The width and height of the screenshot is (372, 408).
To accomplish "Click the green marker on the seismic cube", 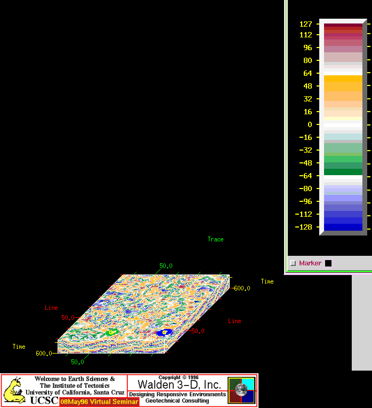I will 111,332.
